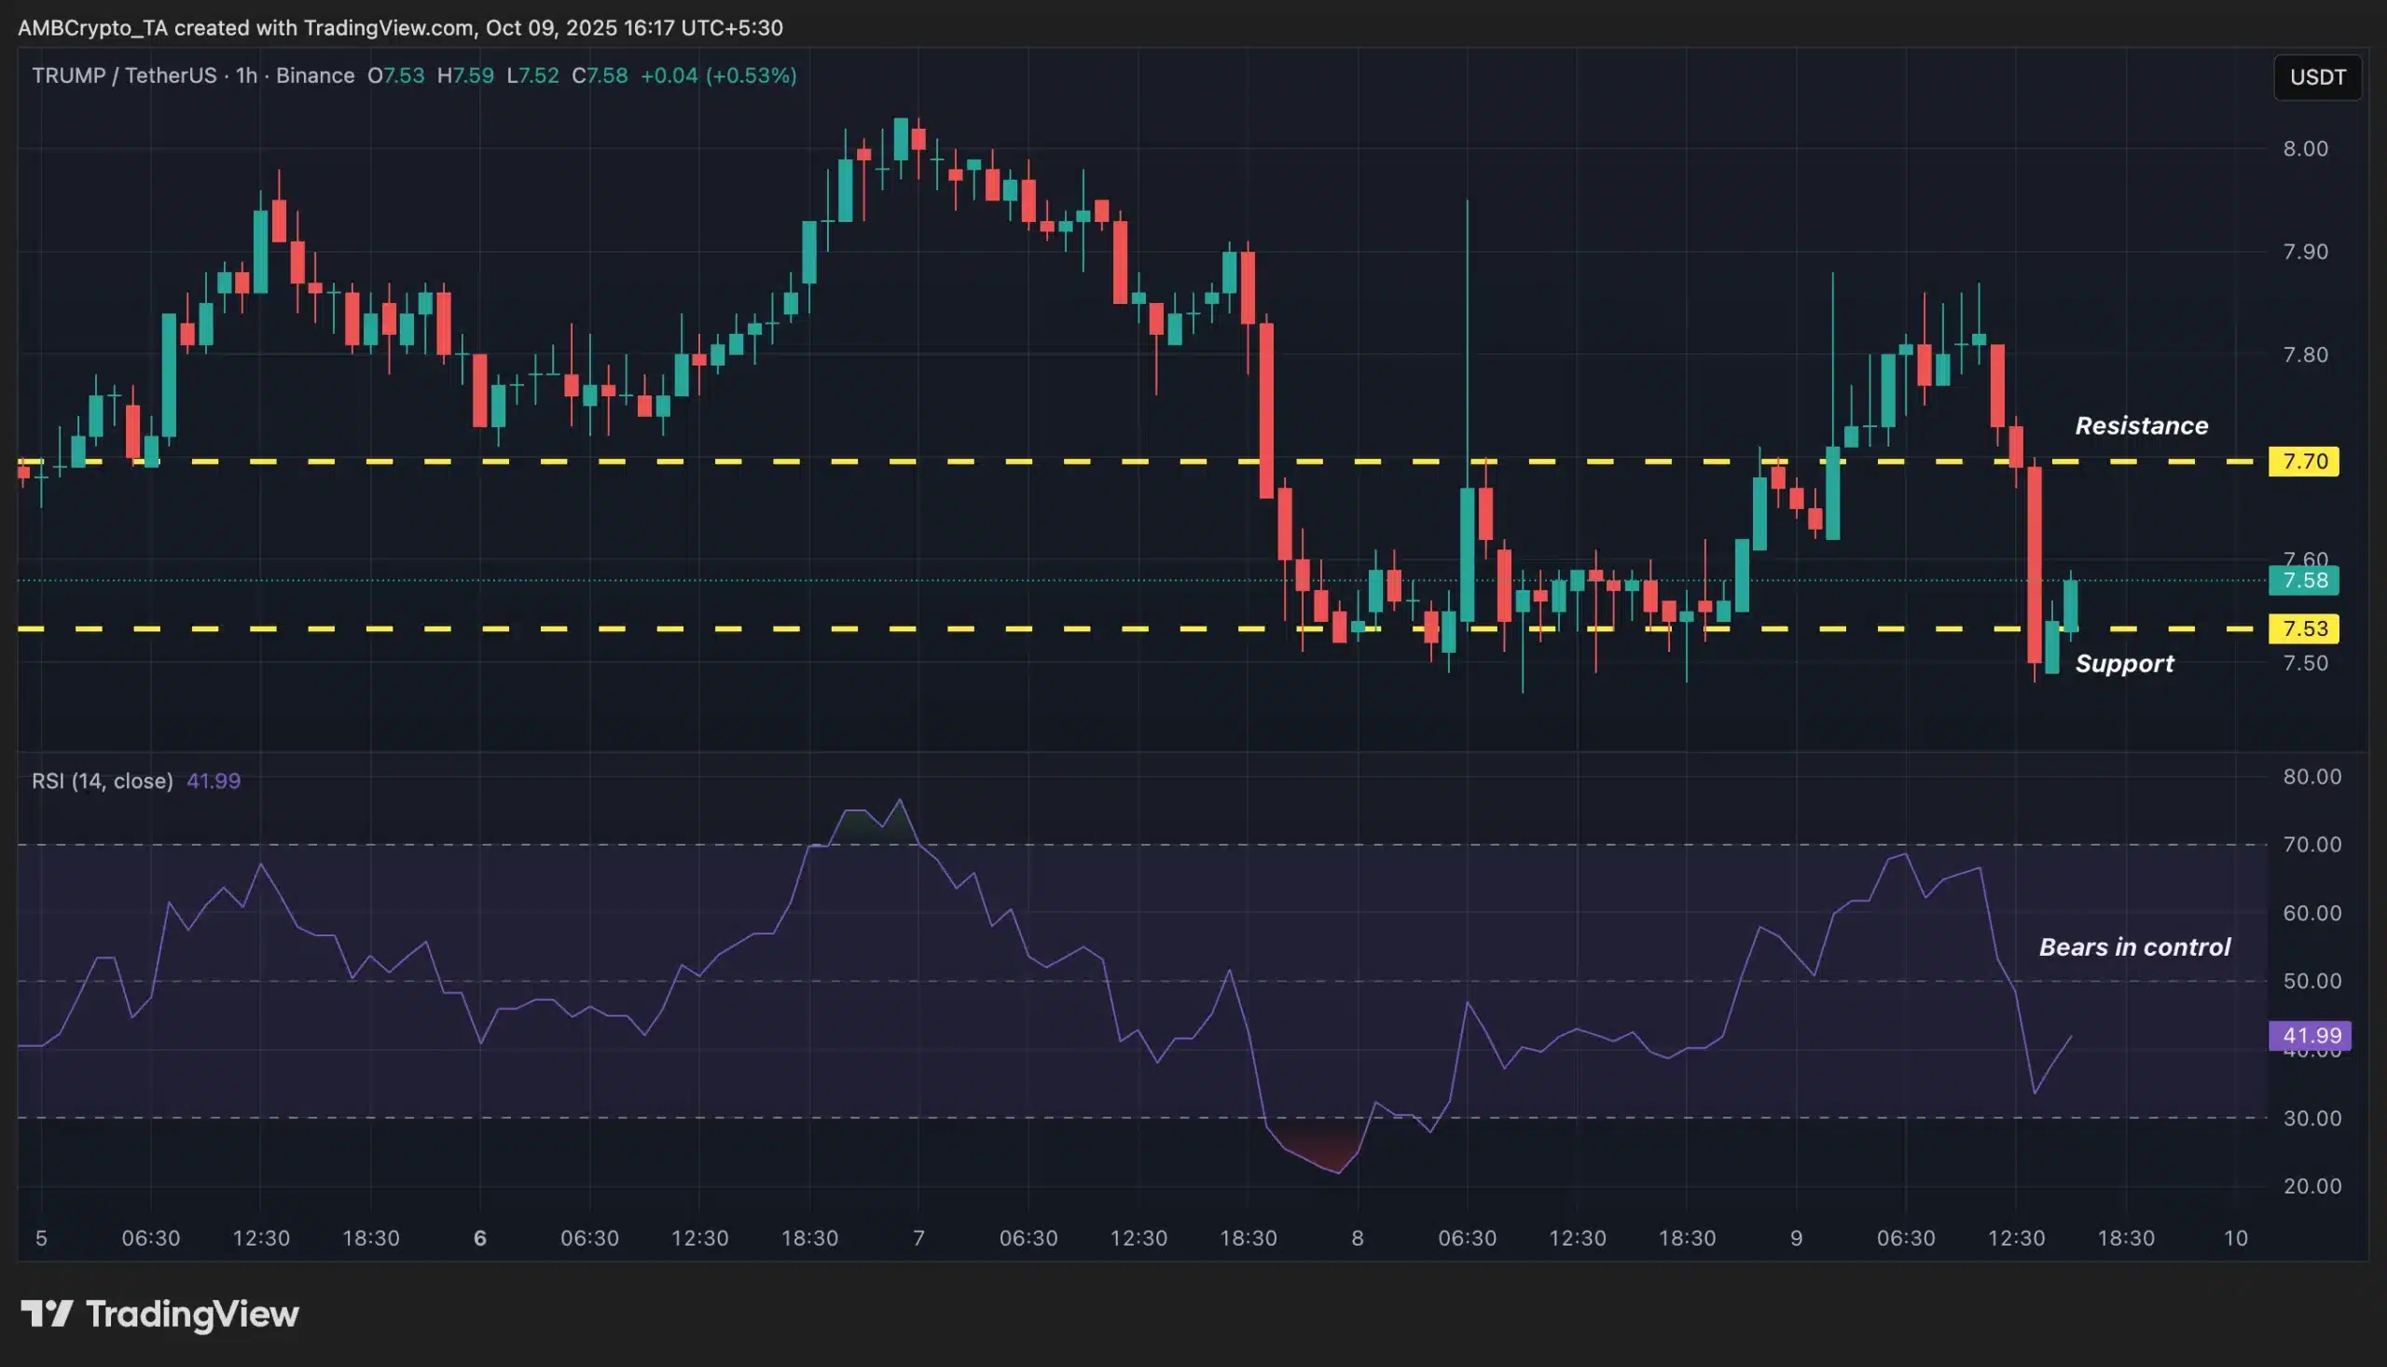The width and height of the screenshot is (2387, 1367).
Task: Click the date 10 on time axis
Action: point(2235,1237)
